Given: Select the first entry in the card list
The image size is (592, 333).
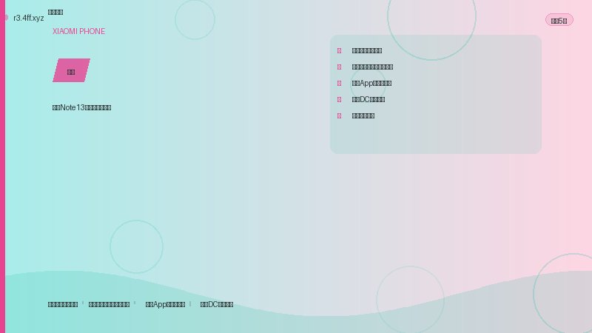Looking at the screenshot, I should (x=367, y=51).
